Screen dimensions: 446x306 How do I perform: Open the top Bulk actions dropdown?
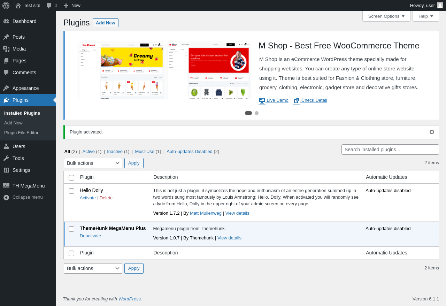(93, 163)
